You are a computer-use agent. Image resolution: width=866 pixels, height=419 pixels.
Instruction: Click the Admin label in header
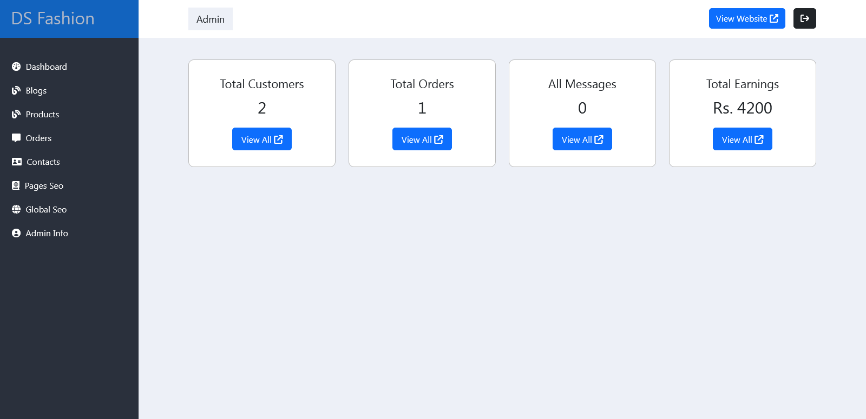click(x=211, y=19)
